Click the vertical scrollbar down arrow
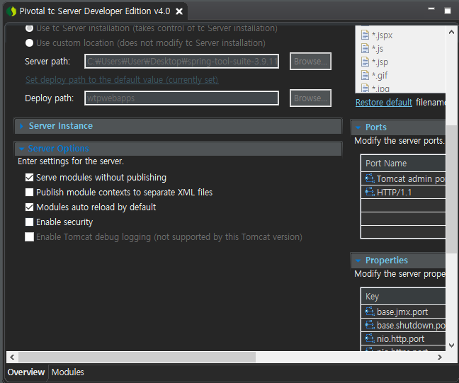The image size is (459, 383). [x=451, y=345]
